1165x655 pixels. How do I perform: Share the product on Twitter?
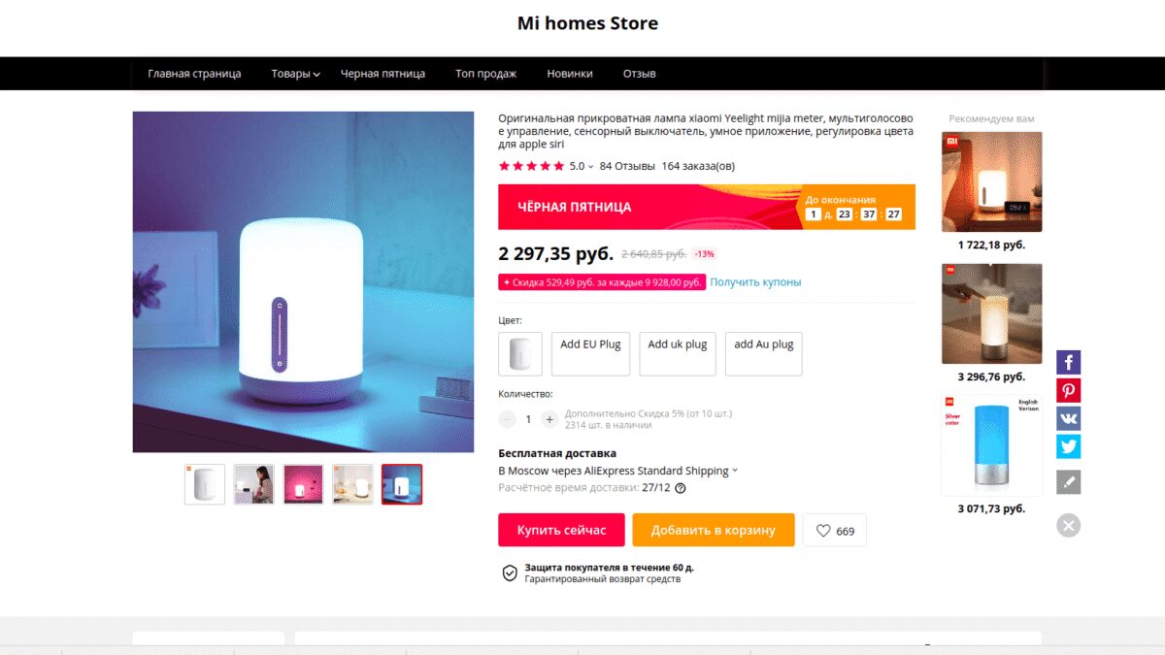[1068, 447]
